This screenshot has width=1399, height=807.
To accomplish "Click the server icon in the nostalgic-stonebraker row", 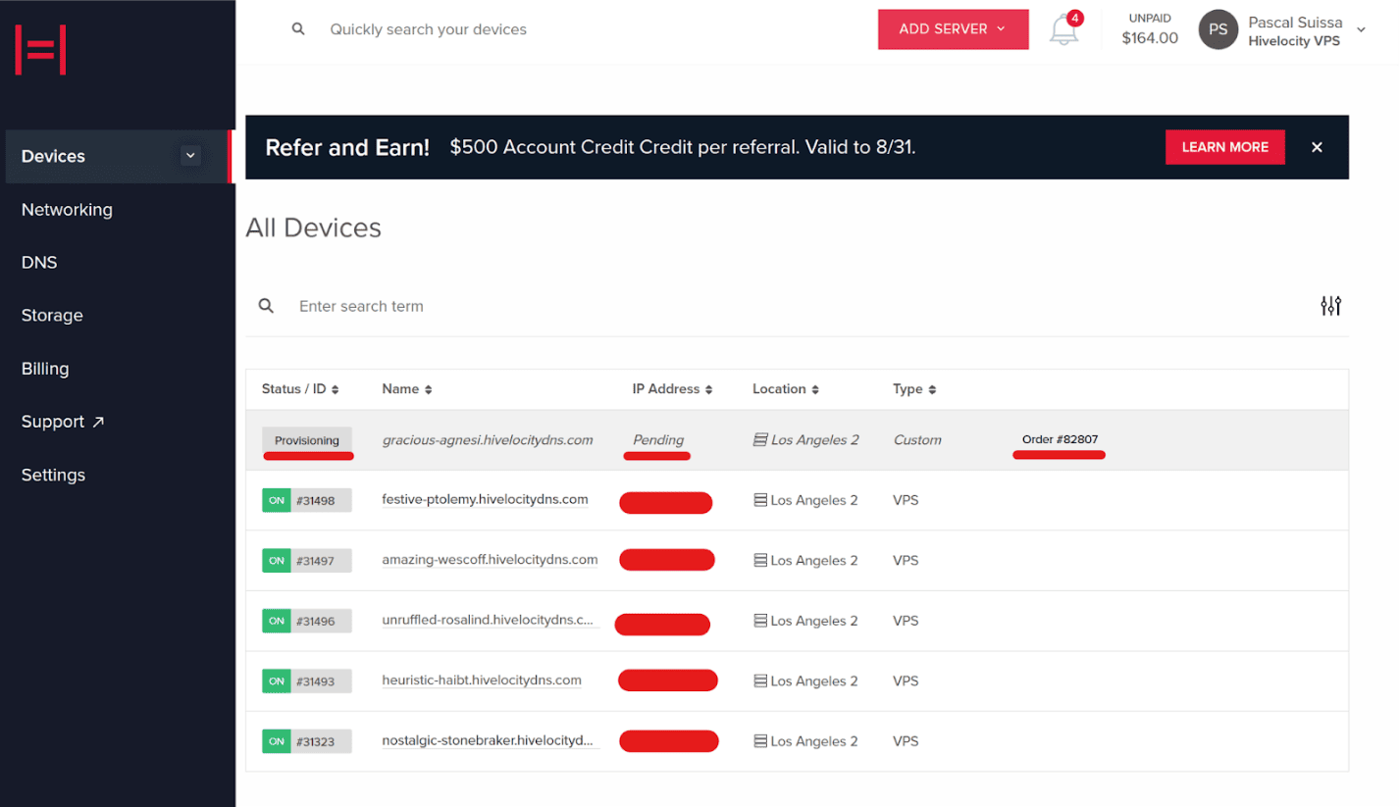I will click(759, 741).
